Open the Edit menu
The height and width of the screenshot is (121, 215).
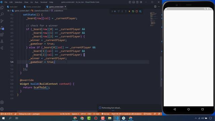tap(11, 2)
